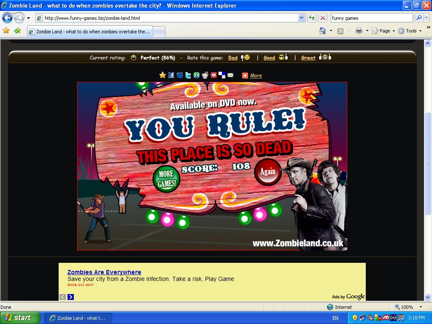Open the address bar URL dropdown

(301, 18)
